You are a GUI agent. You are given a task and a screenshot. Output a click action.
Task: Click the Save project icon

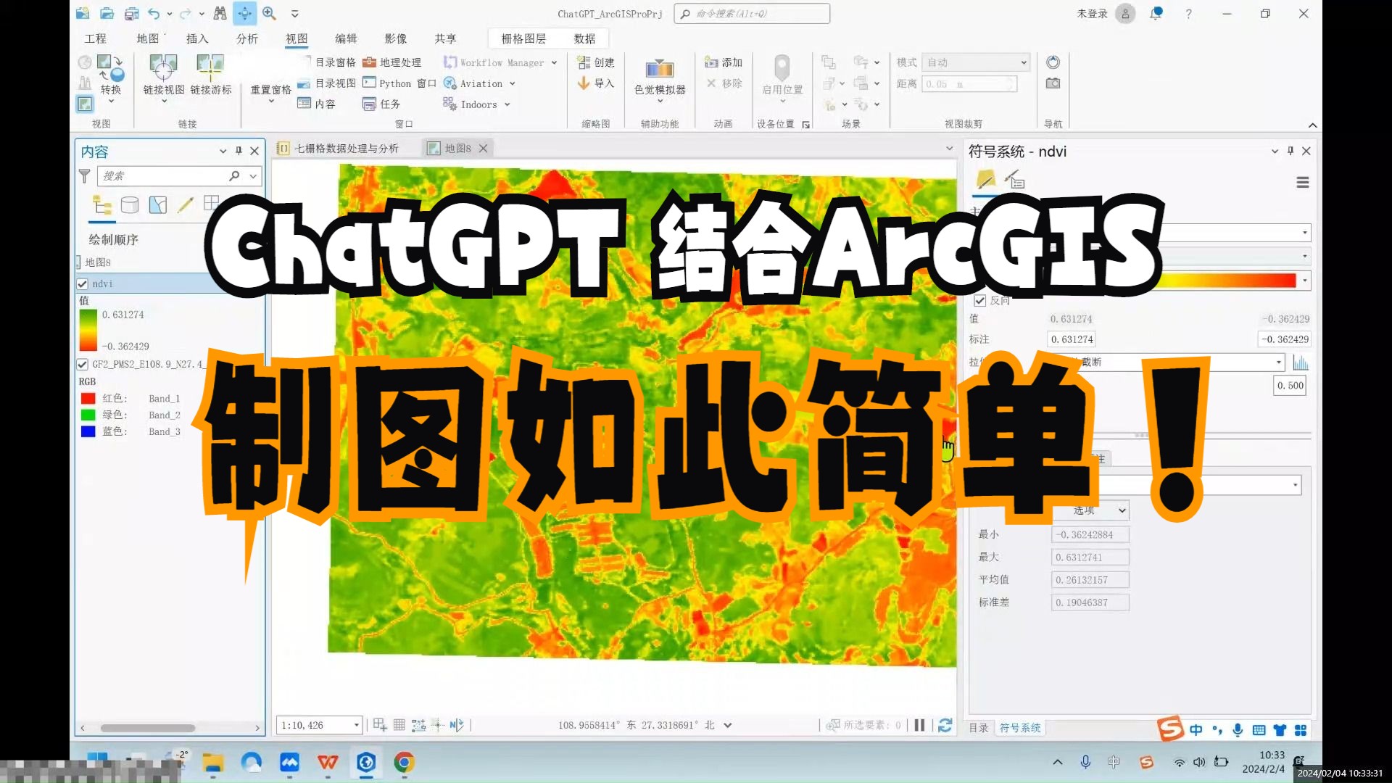click(131, 13)
